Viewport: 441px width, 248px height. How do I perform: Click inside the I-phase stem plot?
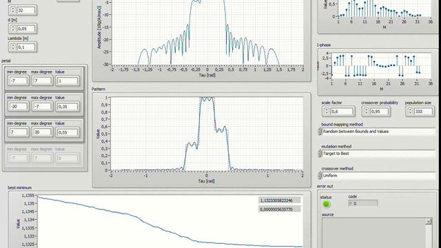point(381,65)
